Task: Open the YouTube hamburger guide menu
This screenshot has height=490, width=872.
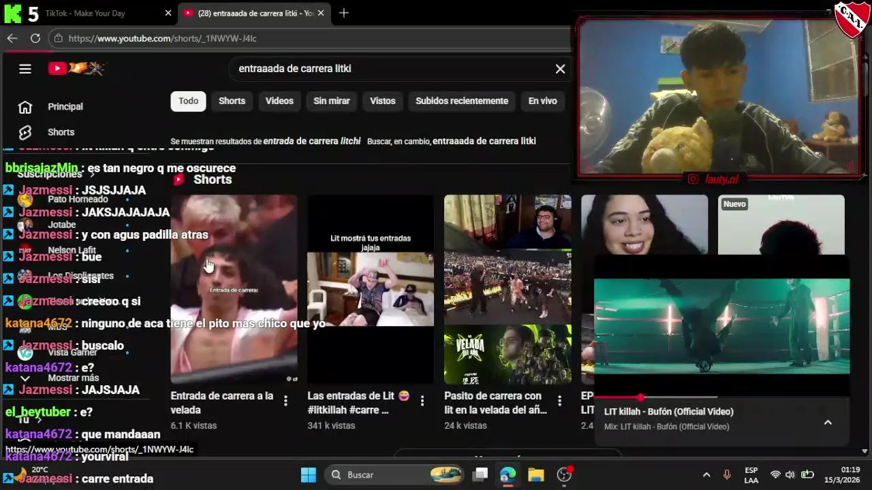Action: (x=25, y=69)
